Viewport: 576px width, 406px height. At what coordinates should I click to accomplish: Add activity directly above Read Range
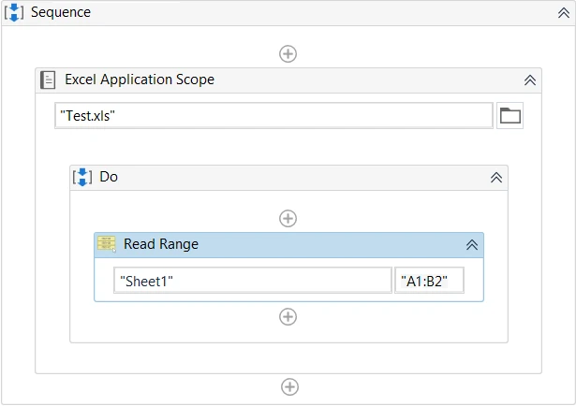coord(288,218)
